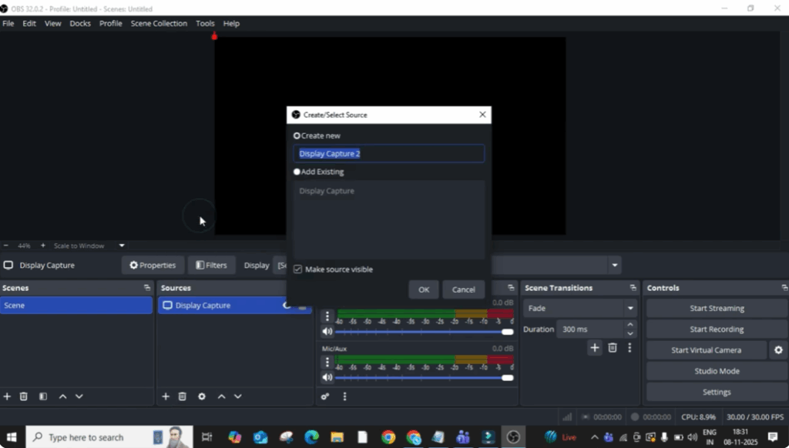Add a new scene with the plus icon

coord(7,396)
